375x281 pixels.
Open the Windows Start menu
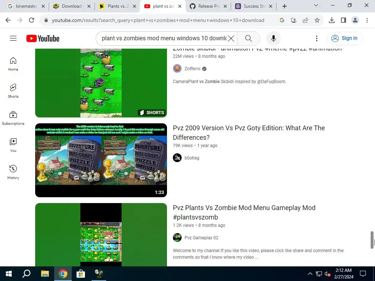tap(9, 274)
